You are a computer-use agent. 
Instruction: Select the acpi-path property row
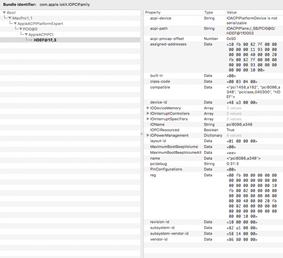[213, 31]
